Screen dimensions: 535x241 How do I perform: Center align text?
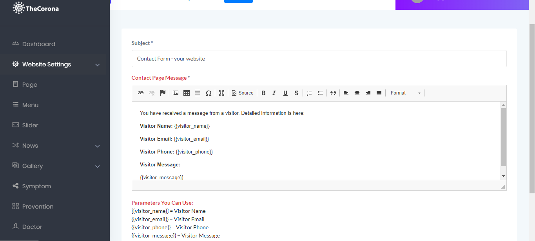(x=357, y=93)
